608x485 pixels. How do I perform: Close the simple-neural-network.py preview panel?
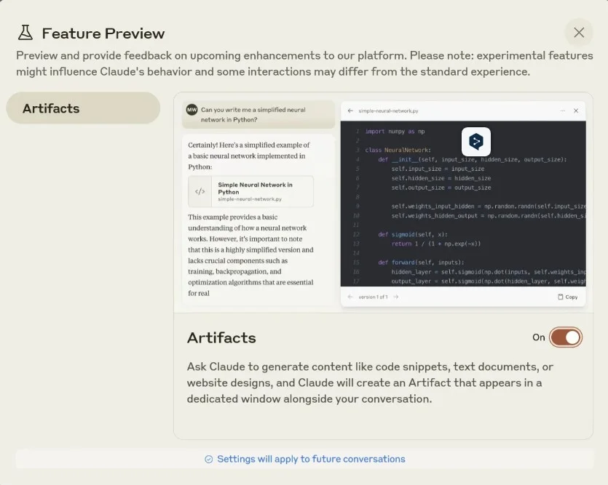pyautogui.click(x=576, y=111)
